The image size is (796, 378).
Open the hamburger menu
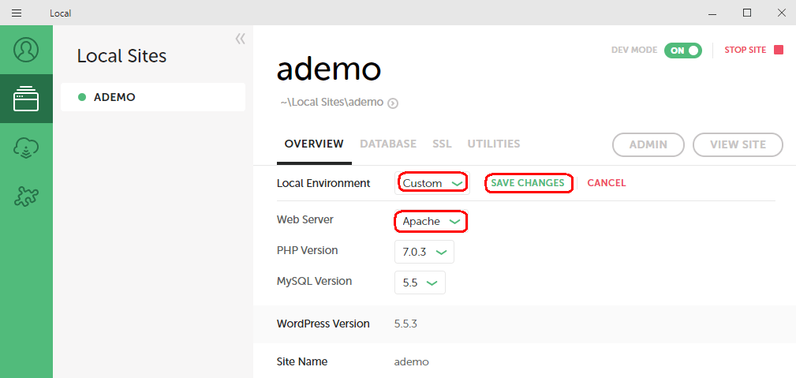[x=17, y=13]
